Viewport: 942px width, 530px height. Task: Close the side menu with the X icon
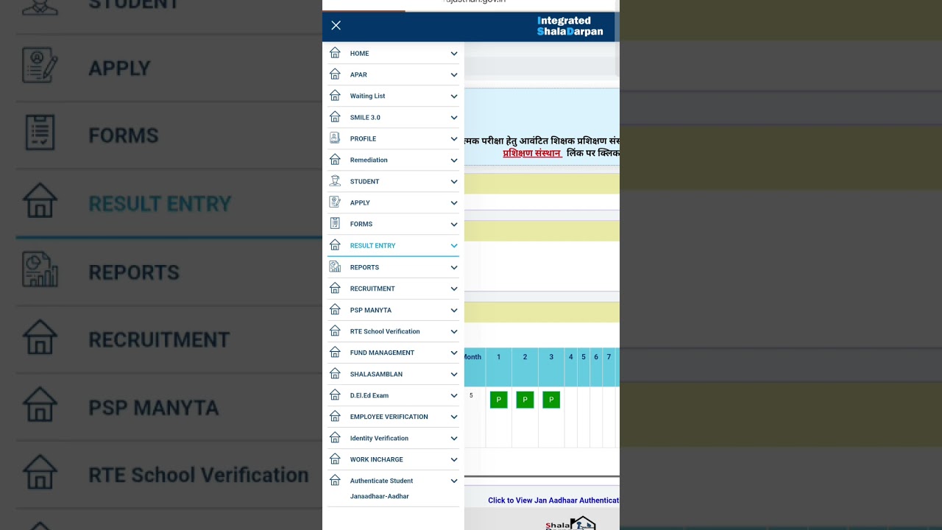336,26
